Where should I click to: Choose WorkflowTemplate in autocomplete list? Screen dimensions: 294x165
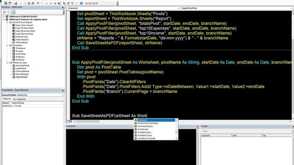pyautogui.click(x=154, y=138)
